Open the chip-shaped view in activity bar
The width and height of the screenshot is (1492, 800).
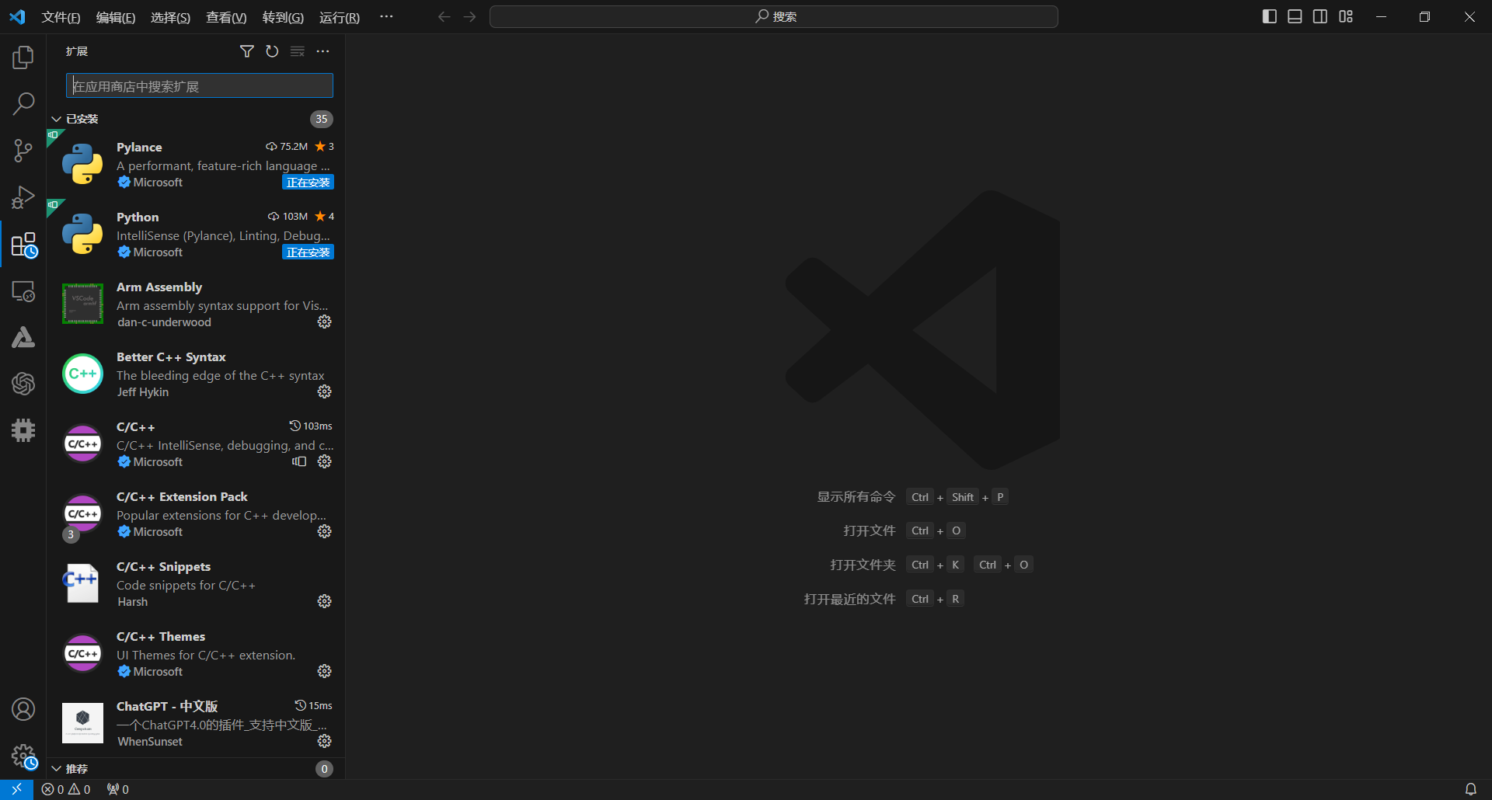(23, 430)
